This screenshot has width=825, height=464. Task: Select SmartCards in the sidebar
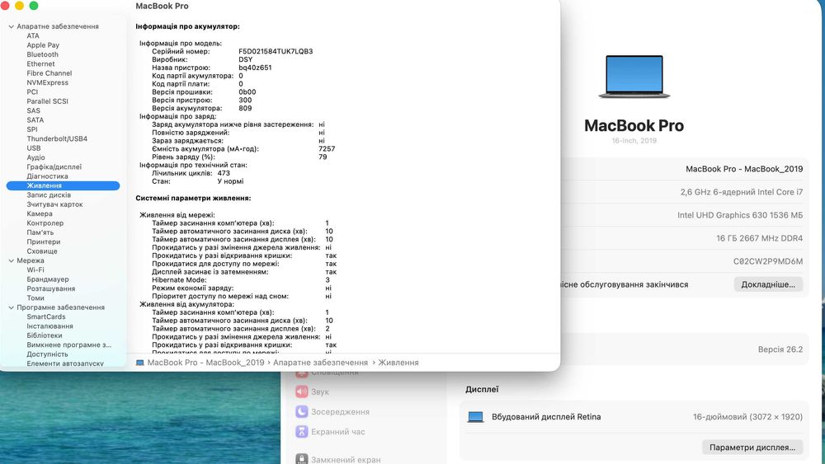pyautogui.click(x=46, y=316)
